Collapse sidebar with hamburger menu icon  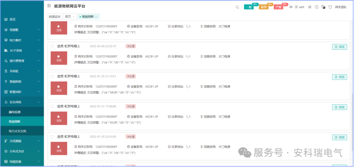(x=49, y=6)
